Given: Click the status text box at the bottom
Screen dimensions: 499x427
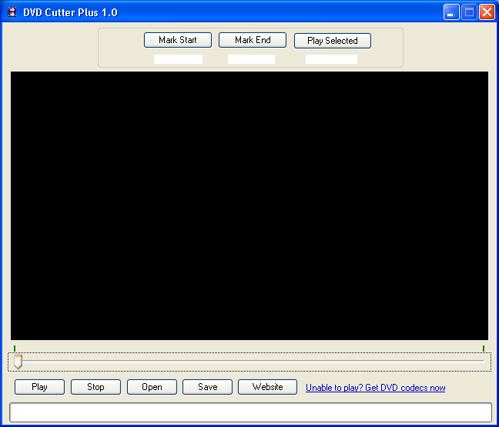Looking at the screenshot, I should tap(251, 412).
